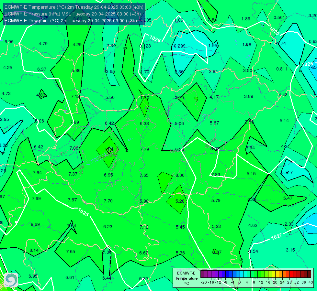Click the legend tick label 12
The width and height of the screenshot is (317, 291).
tap(261, 282)
